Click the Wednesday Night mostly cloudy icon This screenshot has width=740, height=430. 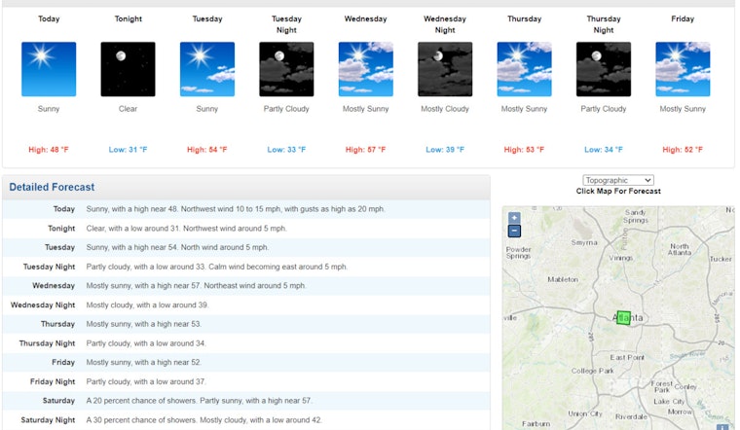[445, 69]
